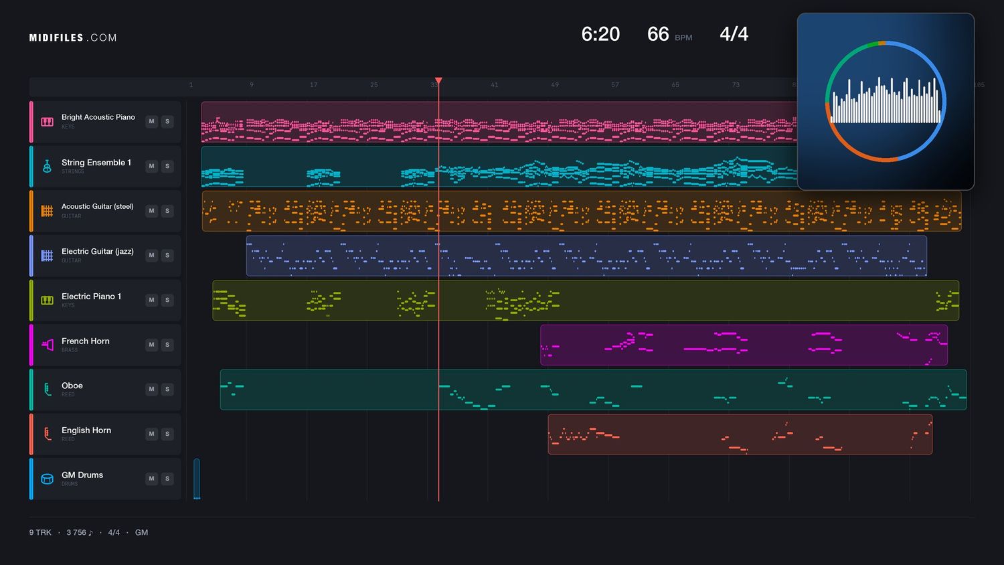Solo the Oboe track
This screenshot has height=565, width=1004.
point(167,389)
